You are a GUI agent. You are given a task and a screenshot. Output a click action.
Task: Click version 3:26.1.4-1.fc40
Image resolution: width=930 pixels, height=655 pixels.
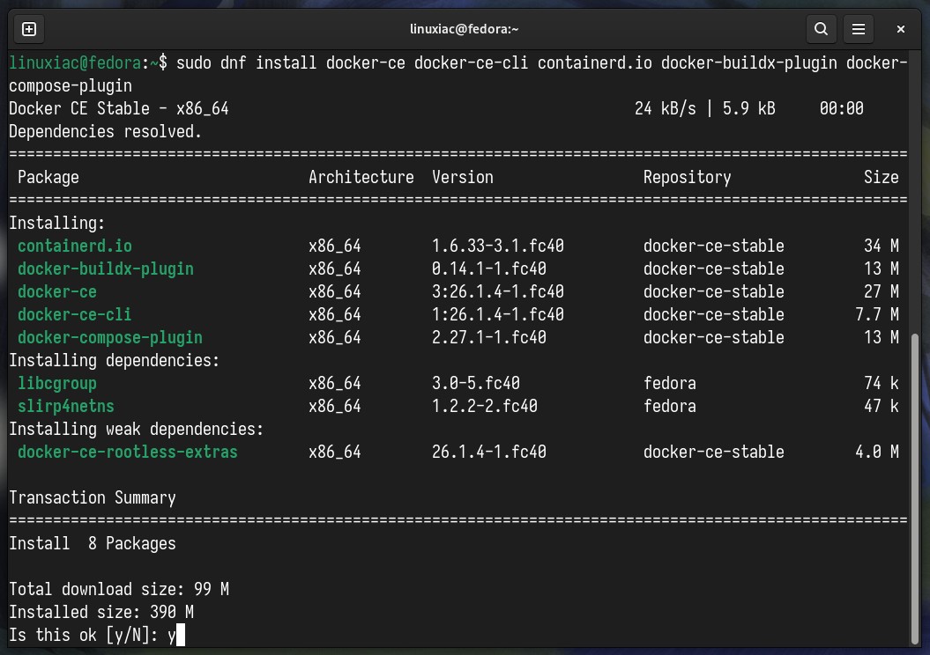coord(498,291)
